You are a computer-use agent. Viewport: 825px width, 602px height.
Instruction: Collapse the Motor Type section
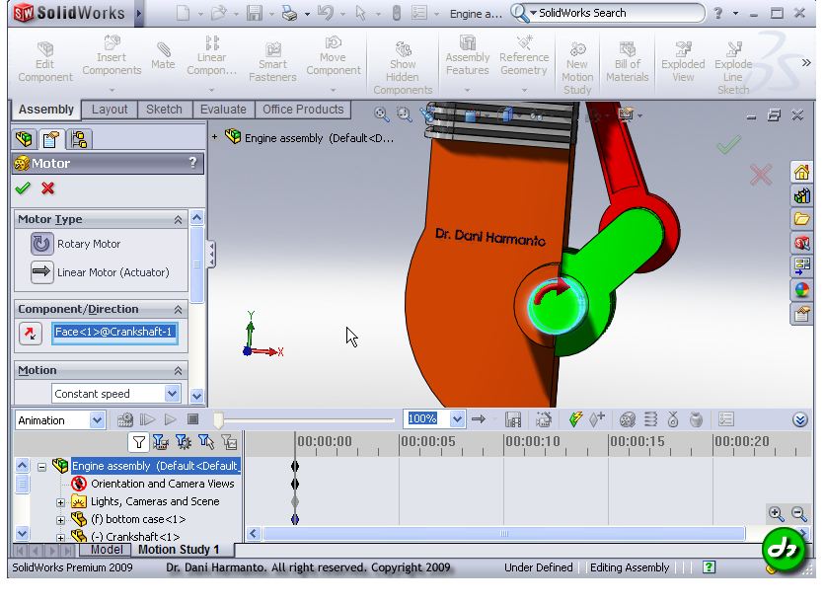coord(178,219)
